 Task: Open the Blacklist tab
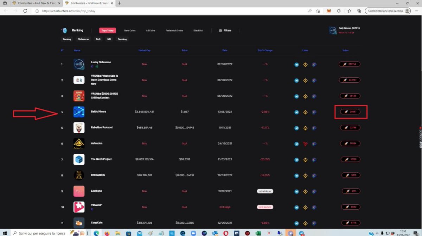click(198, 31)
